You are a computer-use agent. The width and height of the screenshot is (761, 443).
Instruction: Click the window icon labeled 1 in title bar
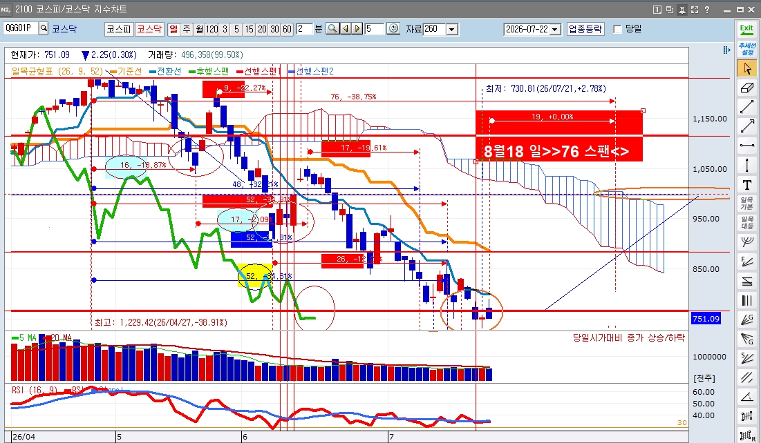(x=657, y=9)
